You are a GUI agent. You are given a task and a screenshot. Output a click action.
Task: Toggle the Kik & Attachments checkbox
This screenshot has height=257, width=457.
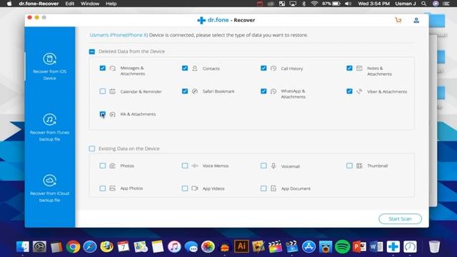[x=103, y=114]
